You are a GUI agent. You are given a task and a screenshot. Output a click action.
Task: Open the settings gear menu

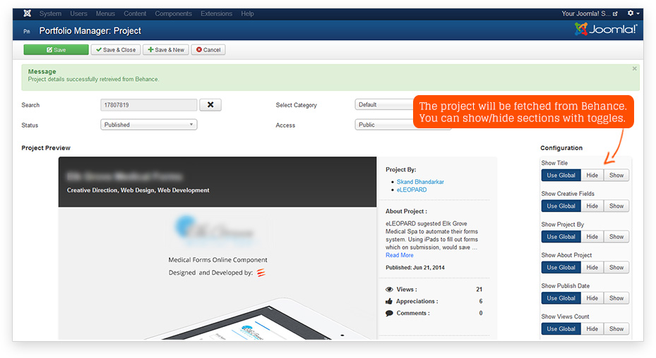click(632, 13)
